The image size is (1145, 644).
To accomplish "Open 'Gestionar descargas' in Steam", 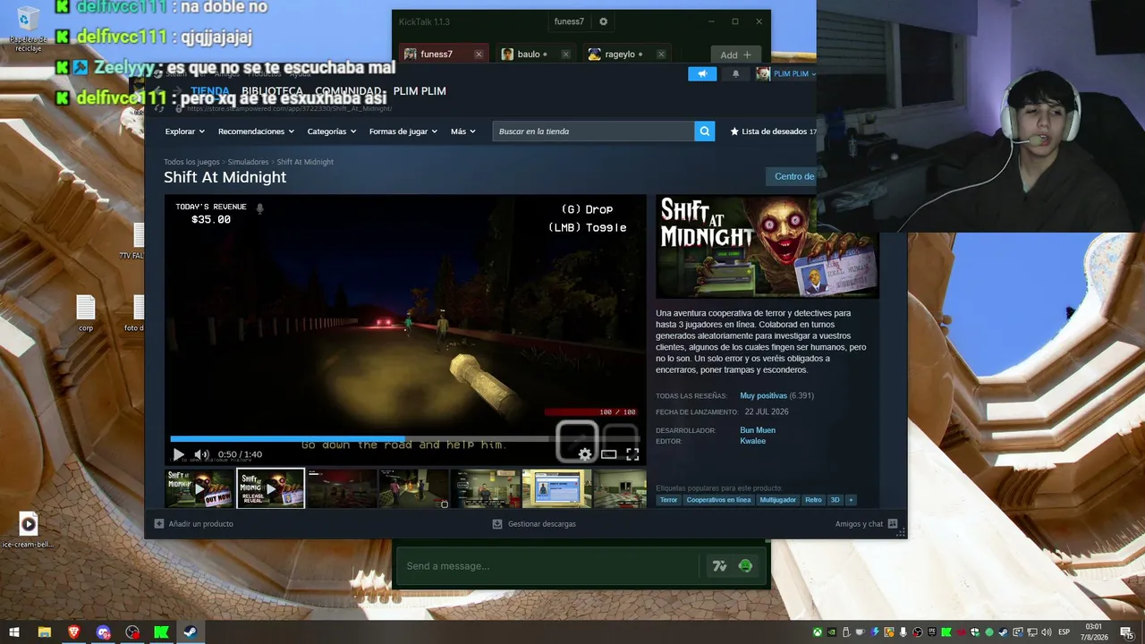I will coord(534,524).
